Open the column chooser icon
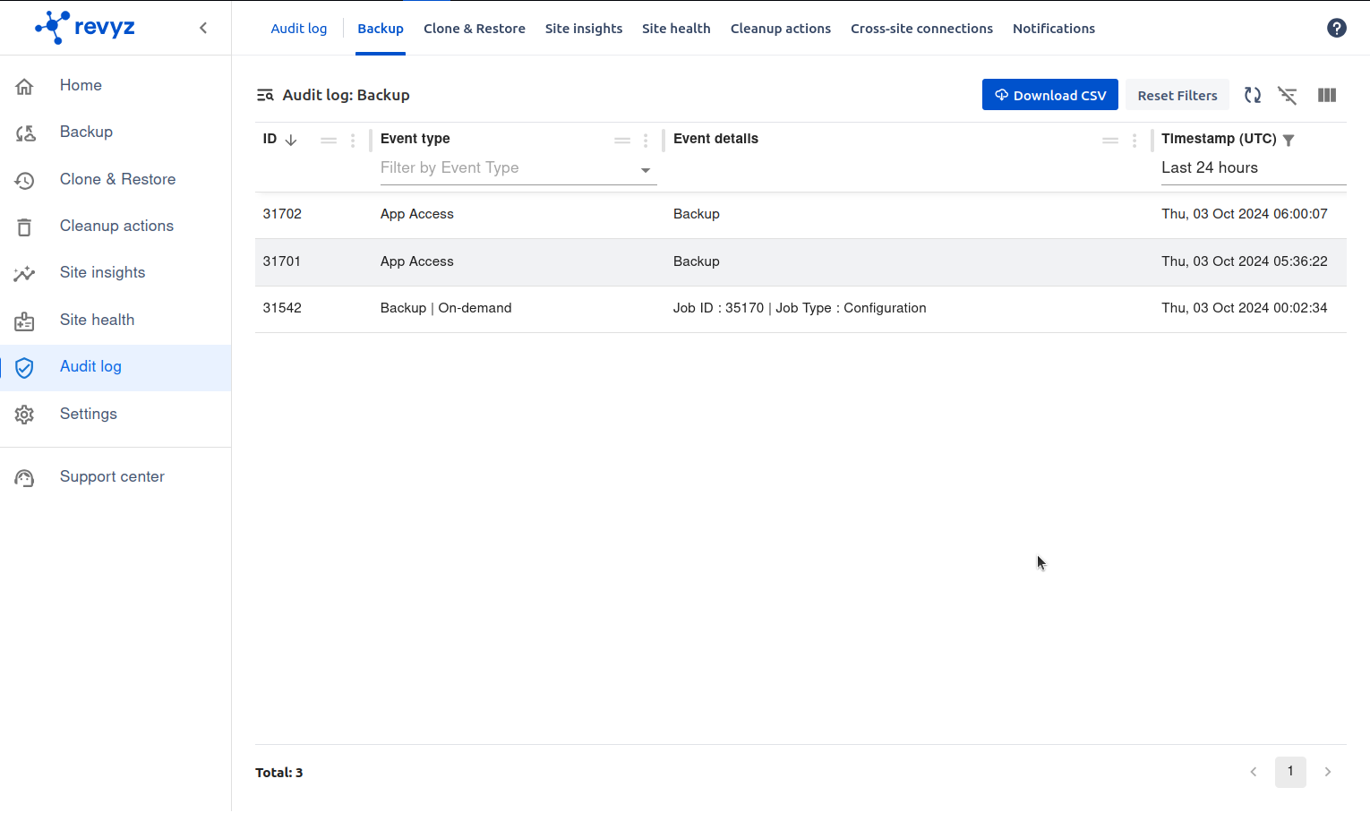This screenshot has height=813, width=1370. point(1327,95)
